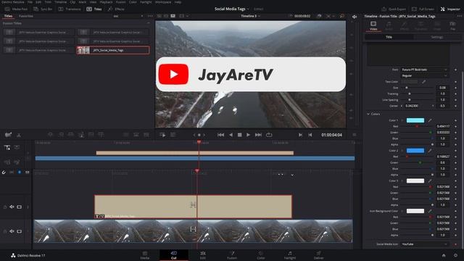This screenshot has width=464, height=261.
Task: Open the Social Media Icon dropdown
Action: tap(424, 244)
